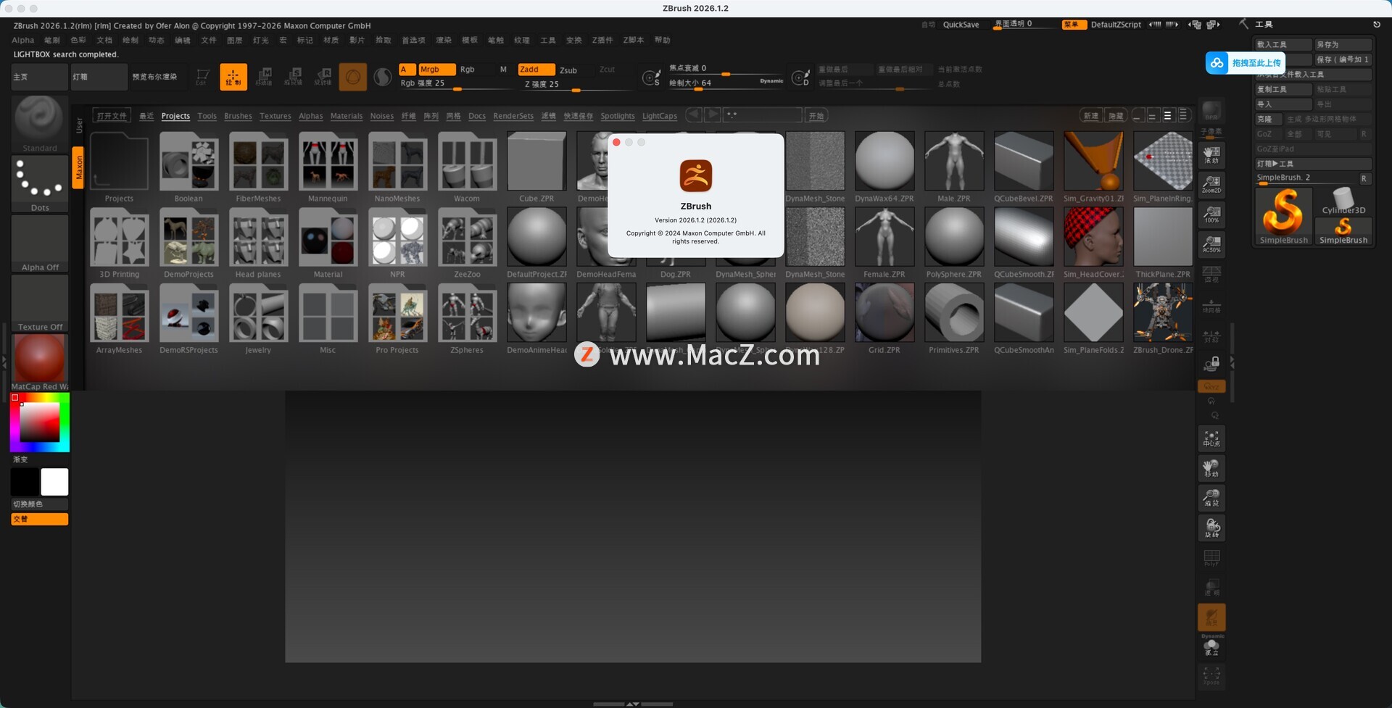This screenshot has width=1392, height=708.
Task: Pick a color in the color picker square
Action: [x=40, y=421]
